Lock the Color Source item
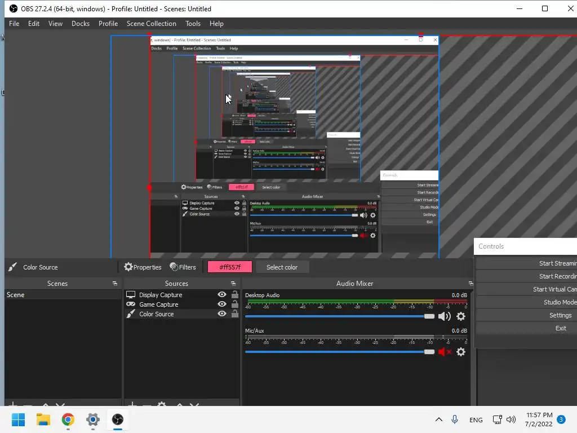Viewport: 577px width, 433px height. [x=235, y=313]
